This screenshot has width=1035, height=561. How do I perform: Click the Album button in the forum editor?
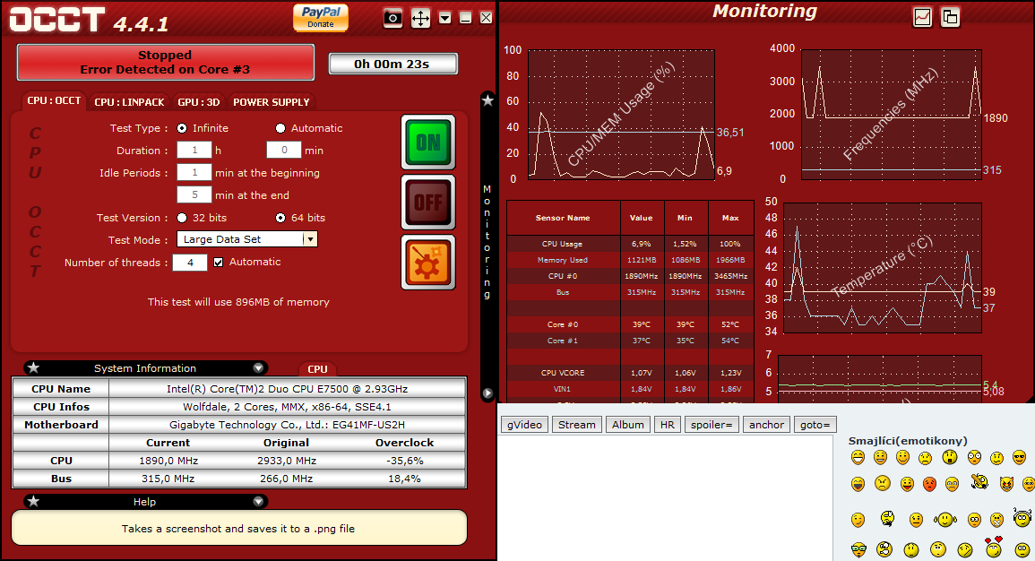pyautogui.click(x=628, y=425)
